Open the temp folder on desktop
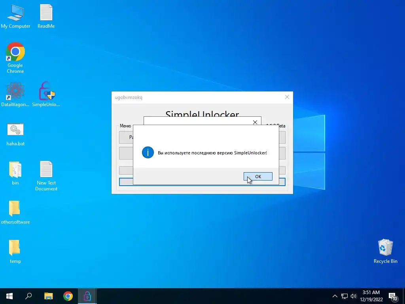 [x=15, y=251]
